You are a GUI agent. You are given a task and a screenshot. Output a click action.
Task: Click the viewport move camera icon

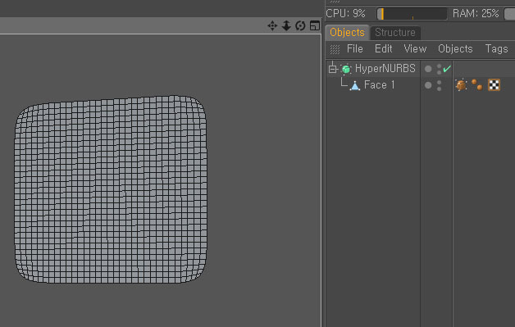[272, 25]
